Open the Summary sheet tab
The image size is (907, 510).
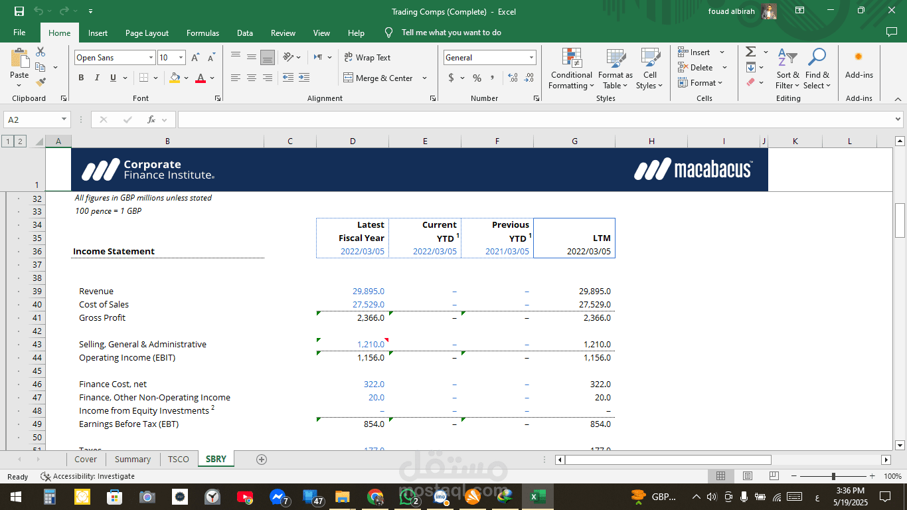[133, 459]
